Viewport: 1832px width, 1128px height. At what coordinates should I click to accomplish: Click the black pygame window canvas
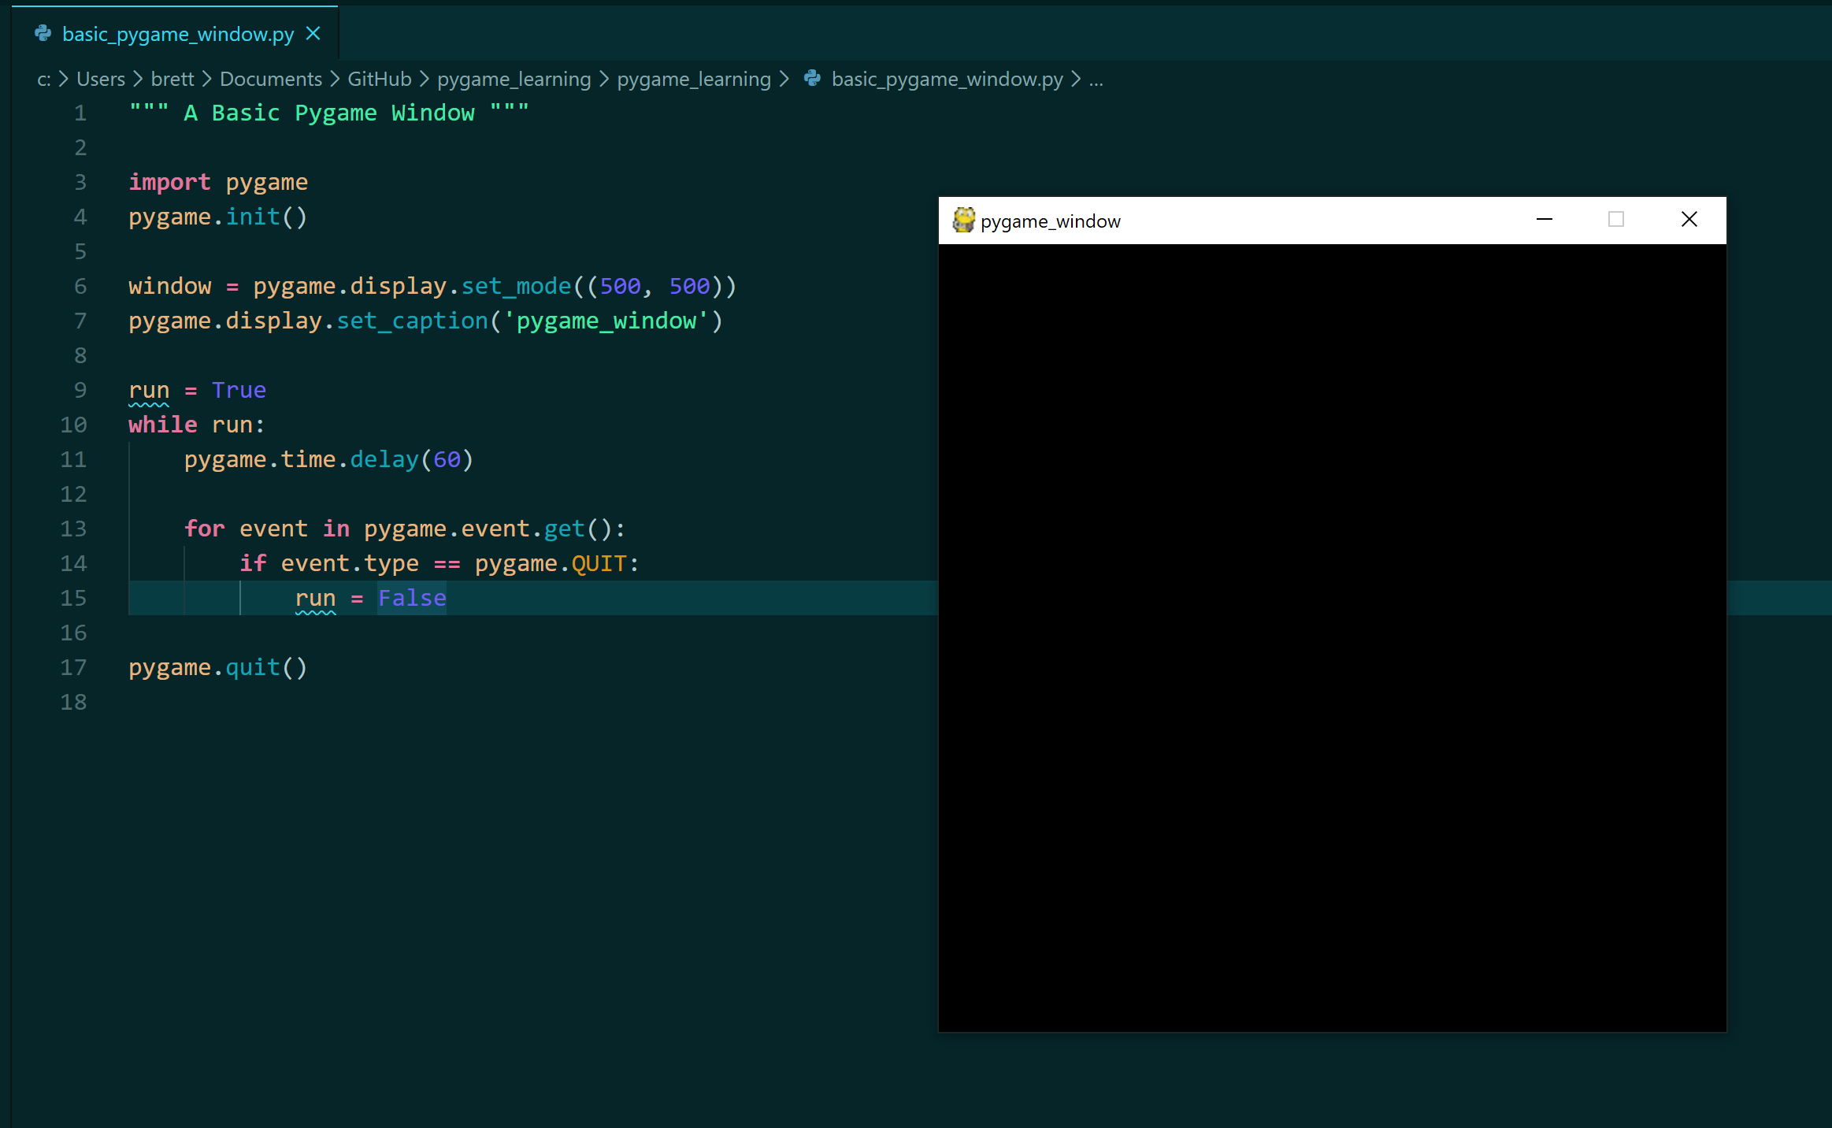pyautogui.click(x=1331, y=636)
